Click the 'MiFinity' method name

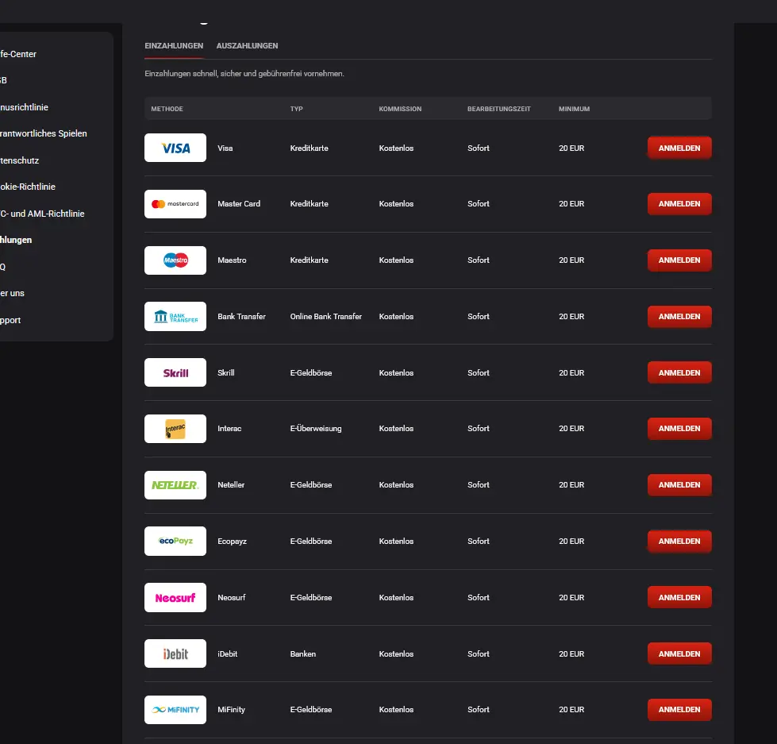click(x=232, y=710)
